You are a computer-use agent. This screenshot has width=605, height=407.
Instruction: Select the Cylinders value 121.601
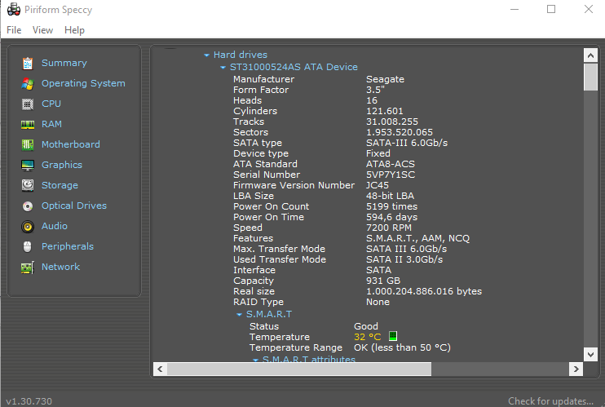[384, 111]
